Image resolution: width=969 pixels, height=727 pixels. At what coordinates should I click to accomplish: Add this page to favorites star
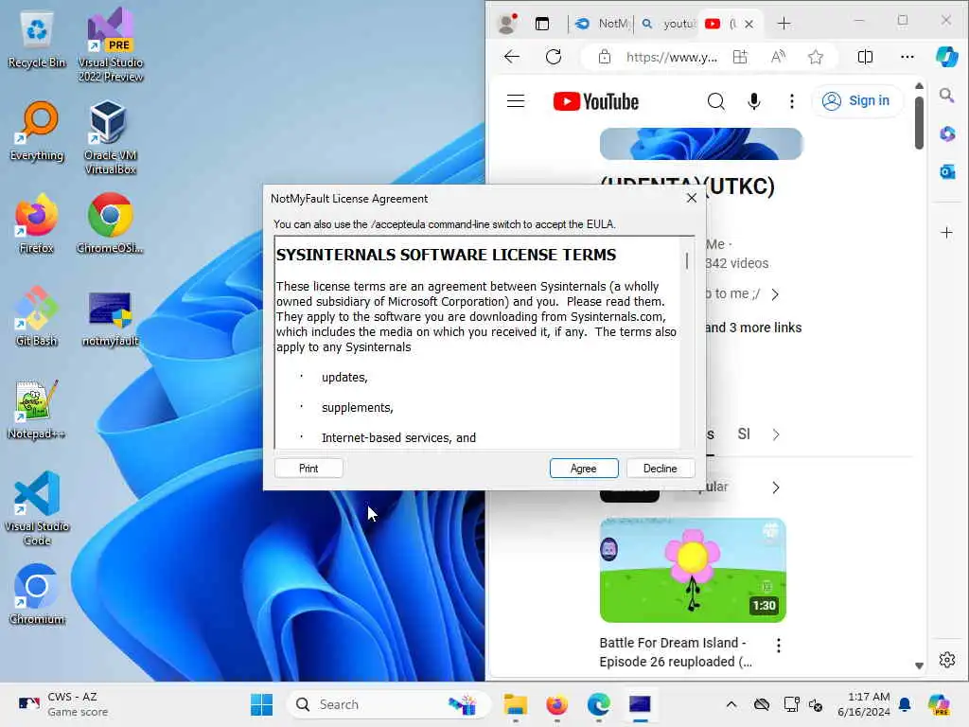tap(816, 57)
